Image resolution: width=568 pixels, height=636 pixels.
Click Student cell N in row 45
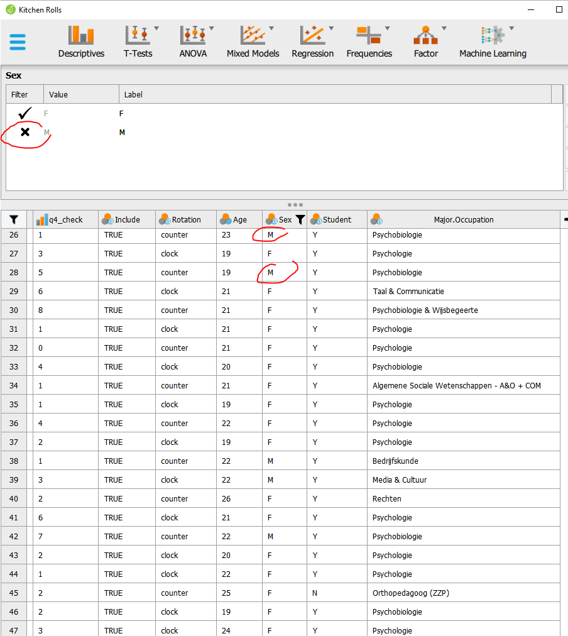tap(337, 593)
